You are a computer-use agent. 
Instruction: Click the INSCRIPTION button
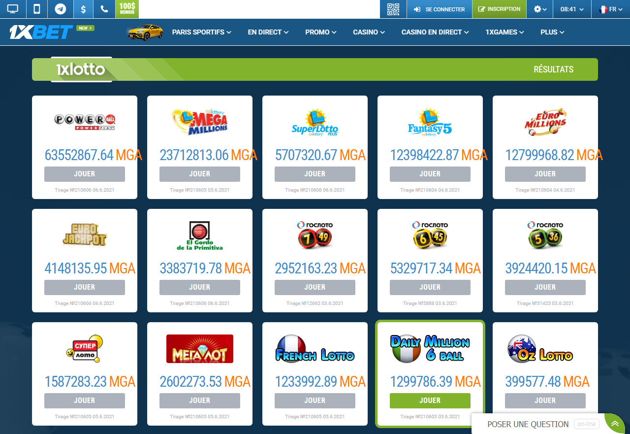[499, 9]
